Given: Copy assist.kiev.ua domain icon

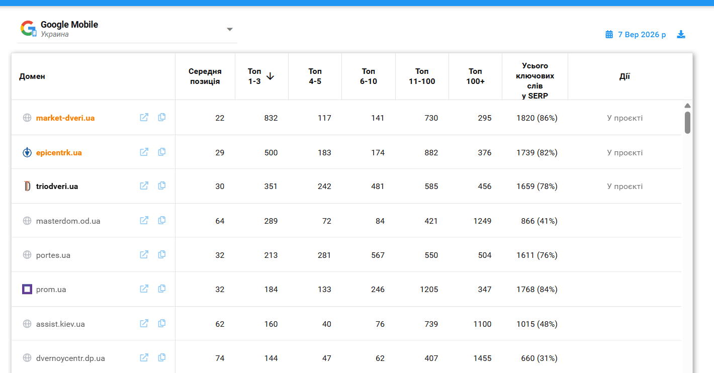Looking at the screenshot, I should coord(162,323).
